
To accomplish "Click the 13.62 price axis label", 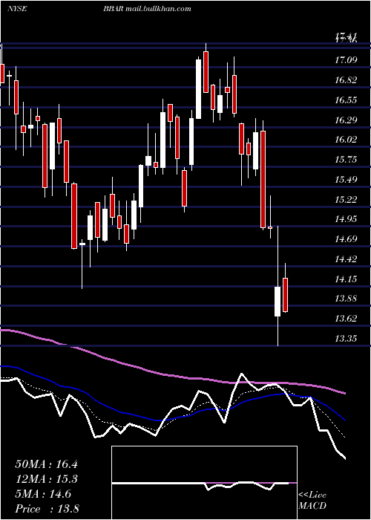I will (346, 319).
